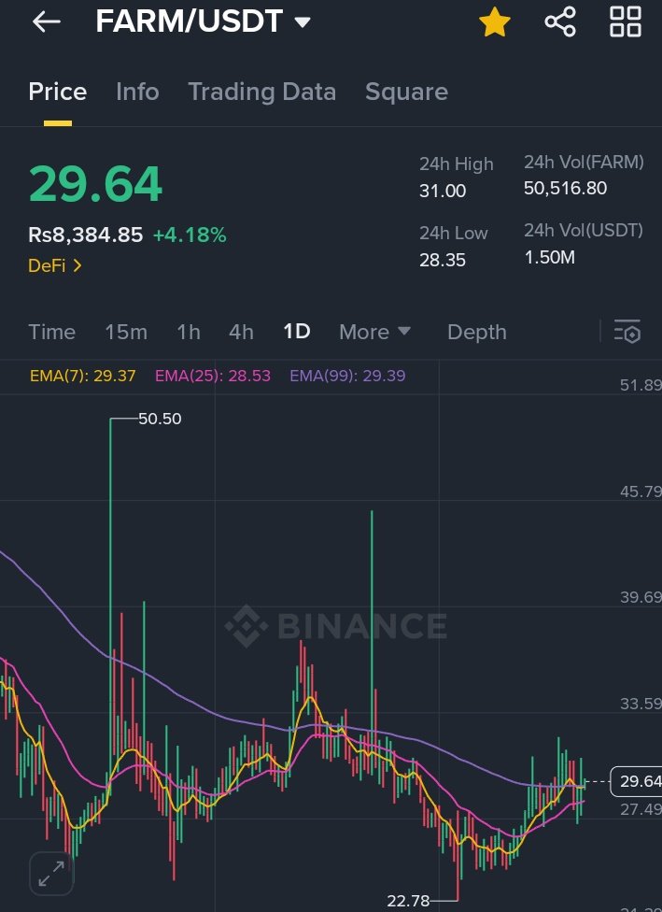Tap the 29.64 price tag on axis
Viewport: 662px width, 912px height.
pyautogui.click(x=637, y=781)
